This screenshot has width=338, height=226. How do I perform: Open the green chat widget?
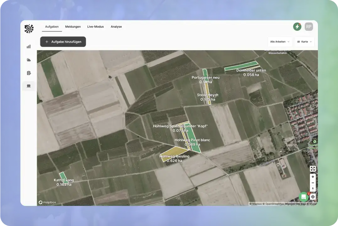pos(303,197)
